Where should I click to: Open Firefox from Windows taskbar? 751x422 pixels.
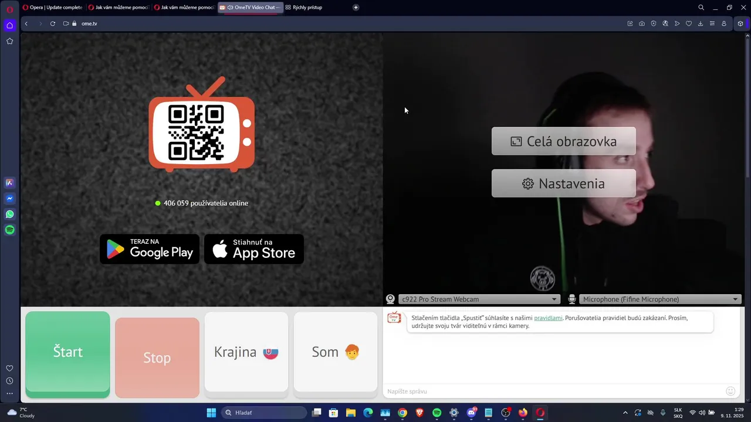click(x=523, y=413)
